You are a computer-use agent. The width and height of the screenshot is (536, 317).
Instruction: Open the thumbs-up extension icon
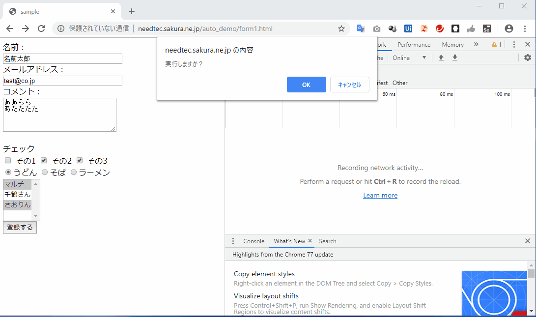coord(471,29)
